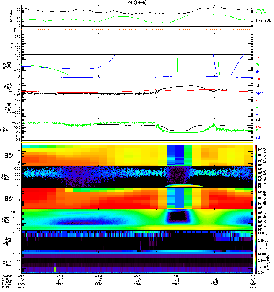This screenshot has width=274, height=292.
Task: Click the isolated green By spike near 2320
Action: pyautogui.click(x=177, y=65)
